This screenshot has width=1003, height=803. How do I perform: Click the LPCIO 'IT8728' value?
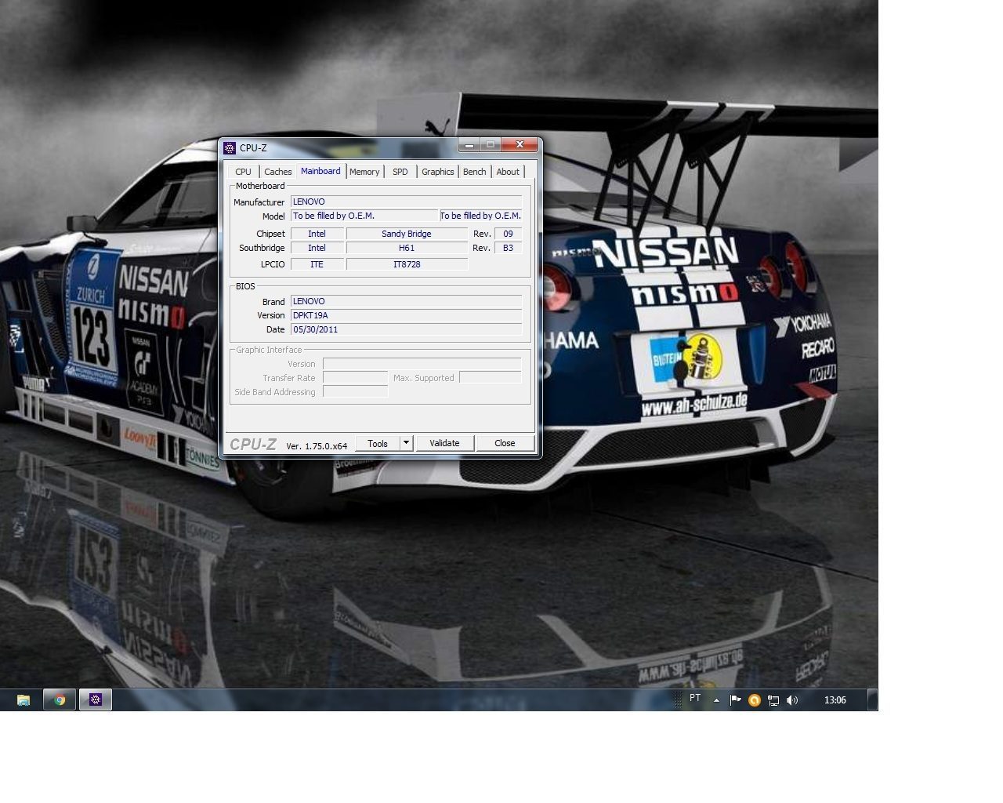coord(407,264)
